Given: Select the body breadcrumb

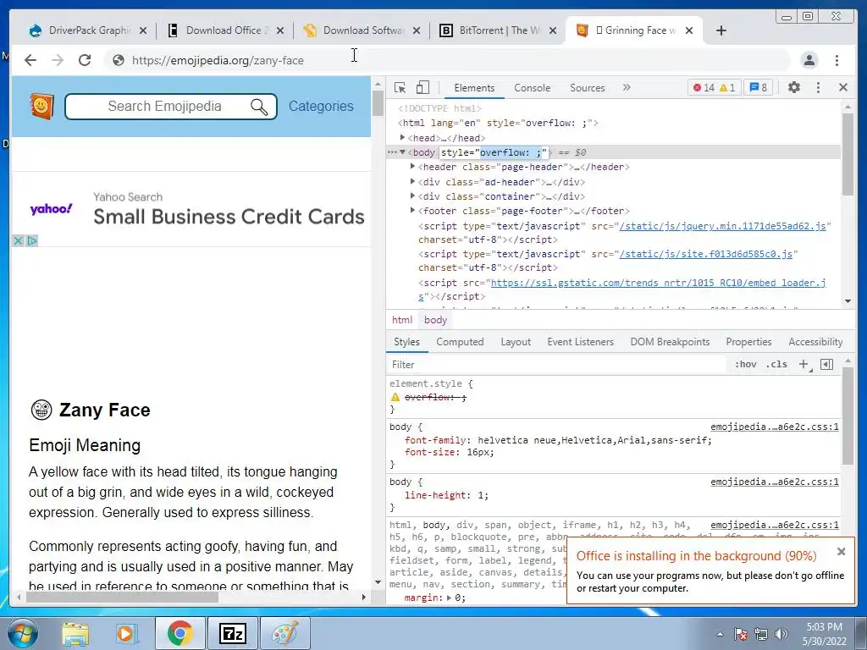Looking at the screenshot, I should coord(435,319).
